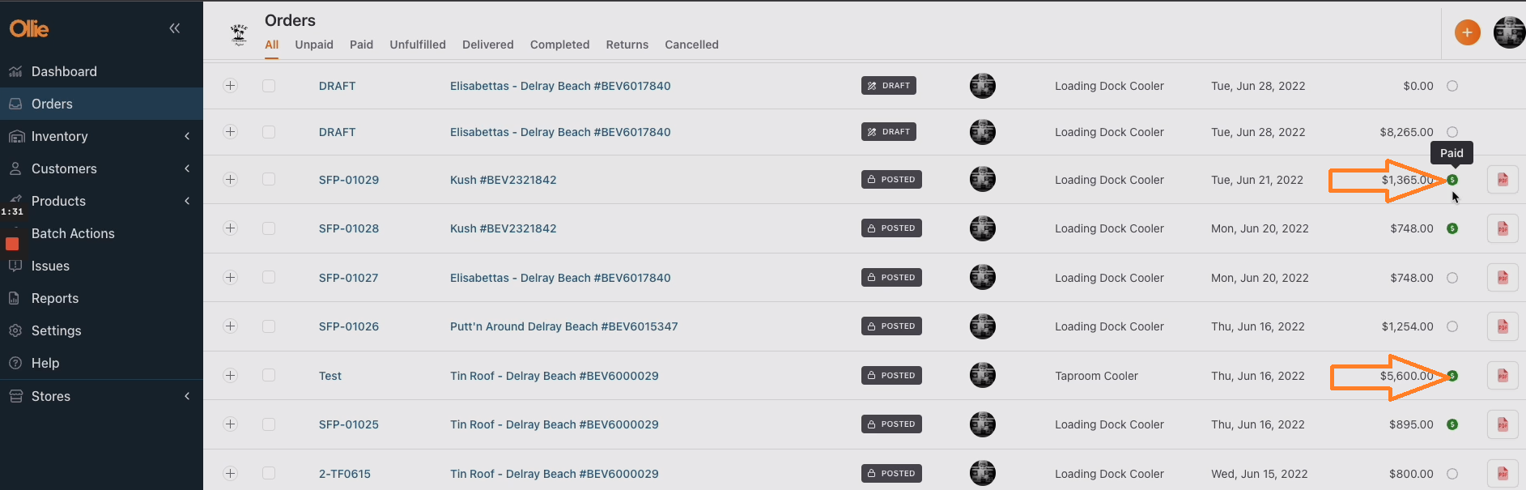Click the unpaid circle on order 2-TF0615

[1452, 474]
